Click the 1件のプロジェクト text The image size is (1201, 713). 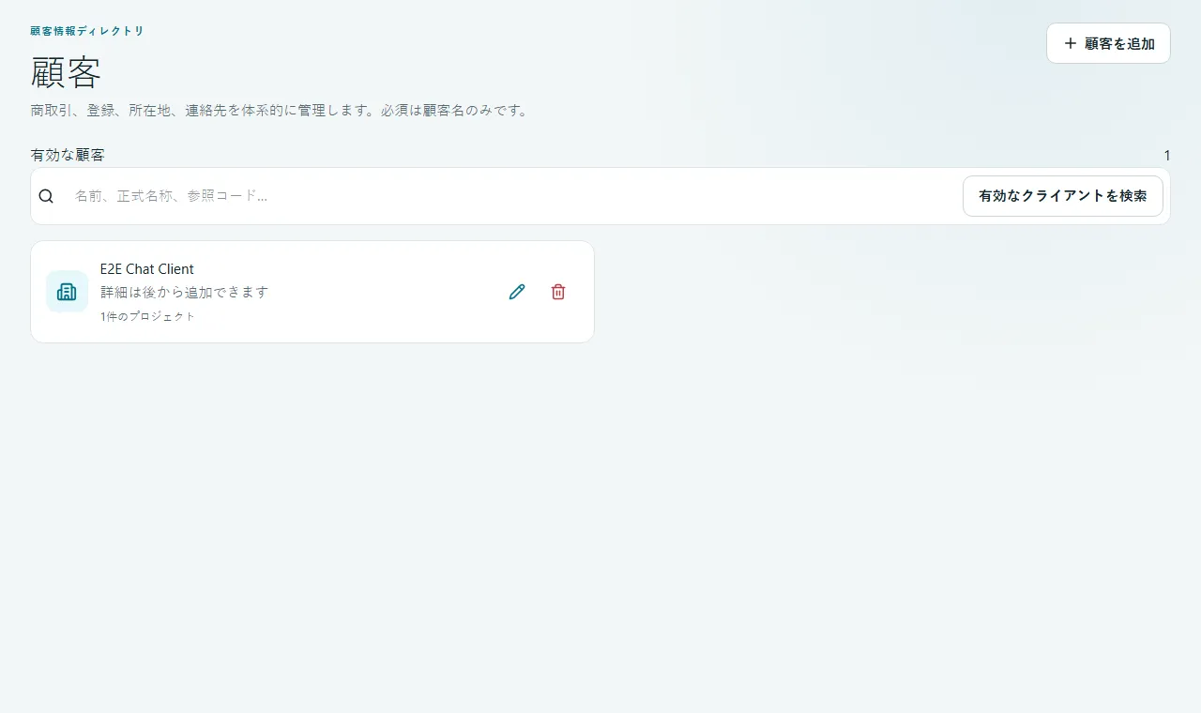click(148, 316)
